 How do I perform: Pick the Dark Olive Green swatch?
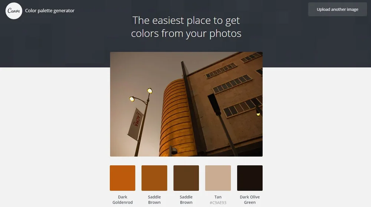pos(250,178)
